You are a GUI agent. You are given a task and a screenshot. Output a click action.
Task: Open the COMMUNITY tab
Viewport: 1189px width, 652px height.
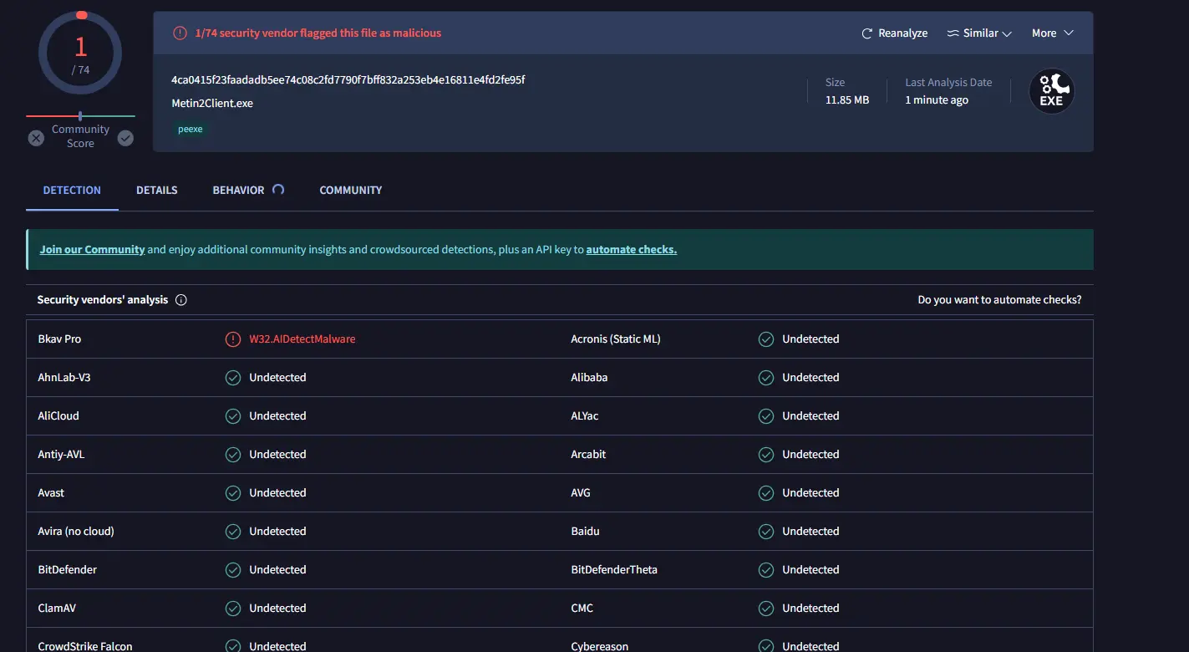[x=351, y=191]
